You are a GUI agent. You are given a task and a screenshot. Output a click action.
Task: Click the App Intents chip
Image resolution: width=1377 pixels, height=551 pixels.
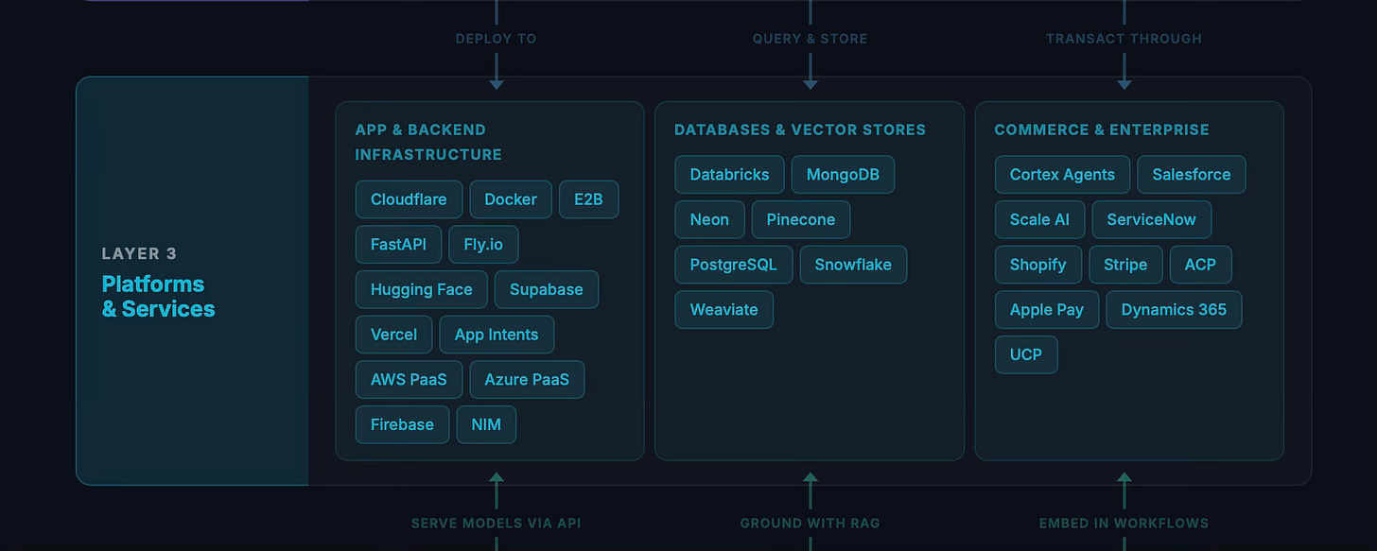[497, 335]
